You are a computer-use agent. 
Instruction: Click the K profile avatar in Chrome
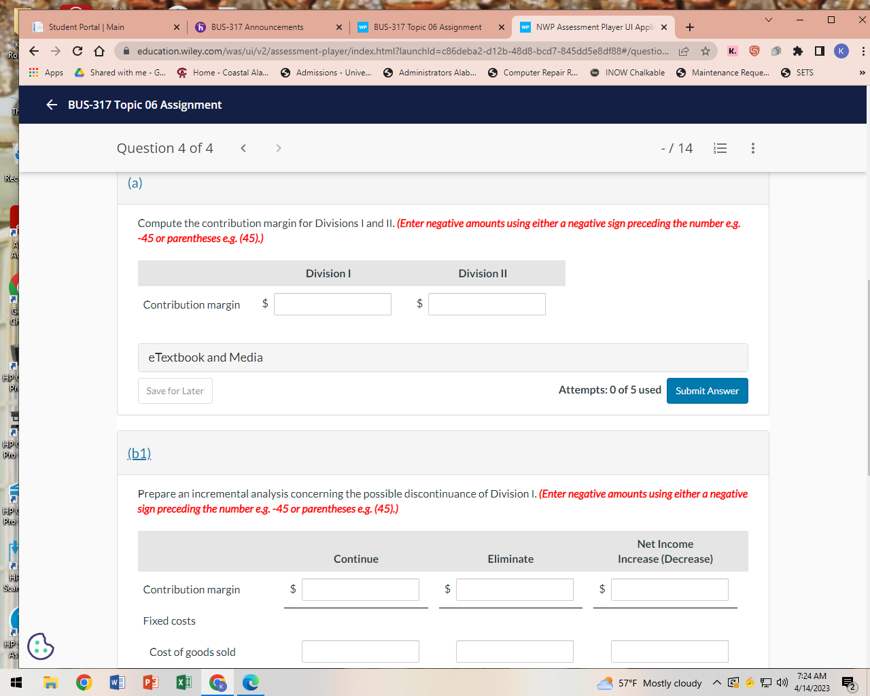click(841, 51)
